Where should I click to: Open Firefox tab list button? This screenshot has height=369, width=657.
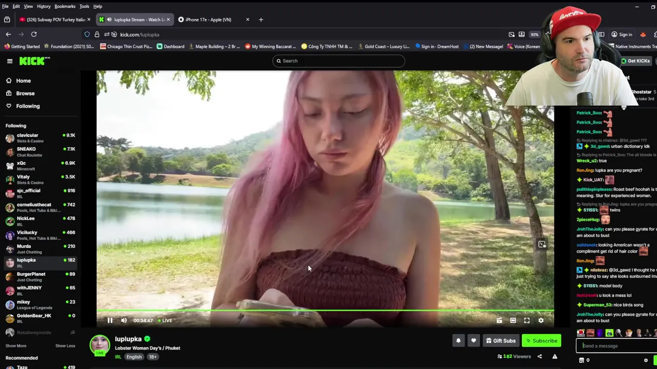tap(7, 19)
